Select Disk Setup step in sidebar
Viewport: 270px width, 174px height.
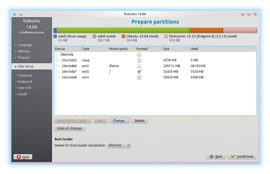[x=26, y=66]
